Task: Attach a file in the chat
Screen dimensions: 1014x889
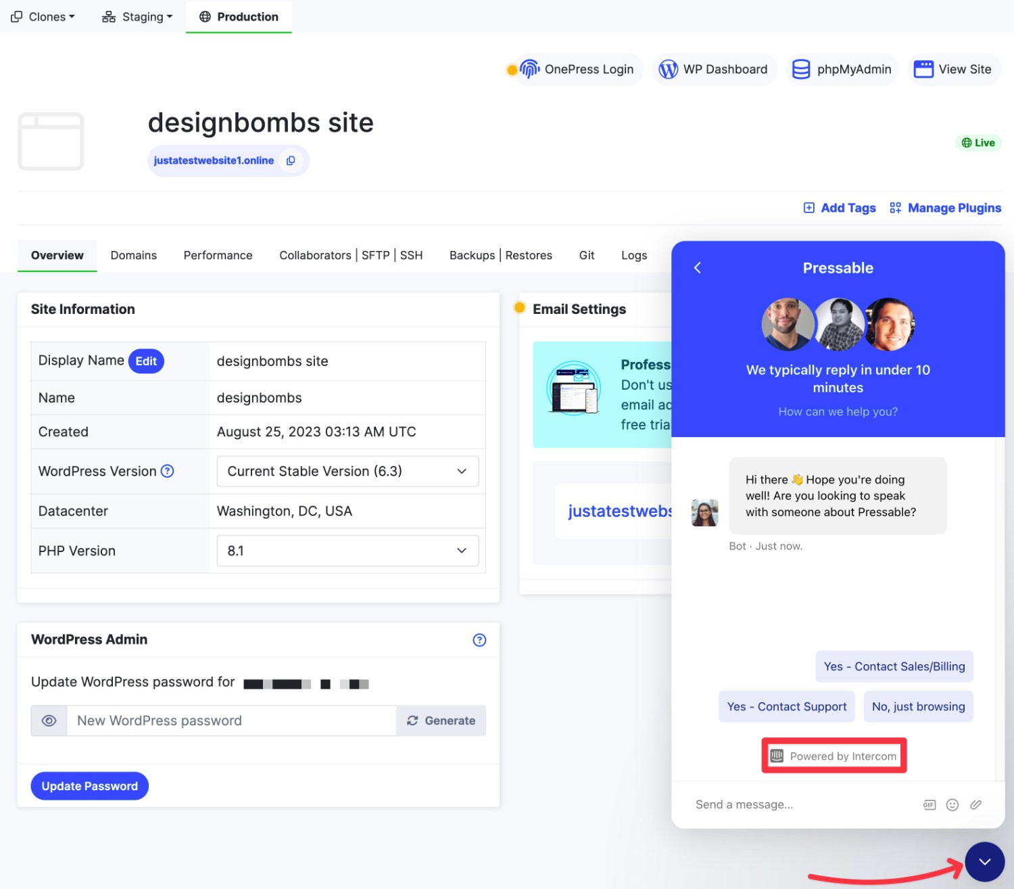Action: pos(975,804)
